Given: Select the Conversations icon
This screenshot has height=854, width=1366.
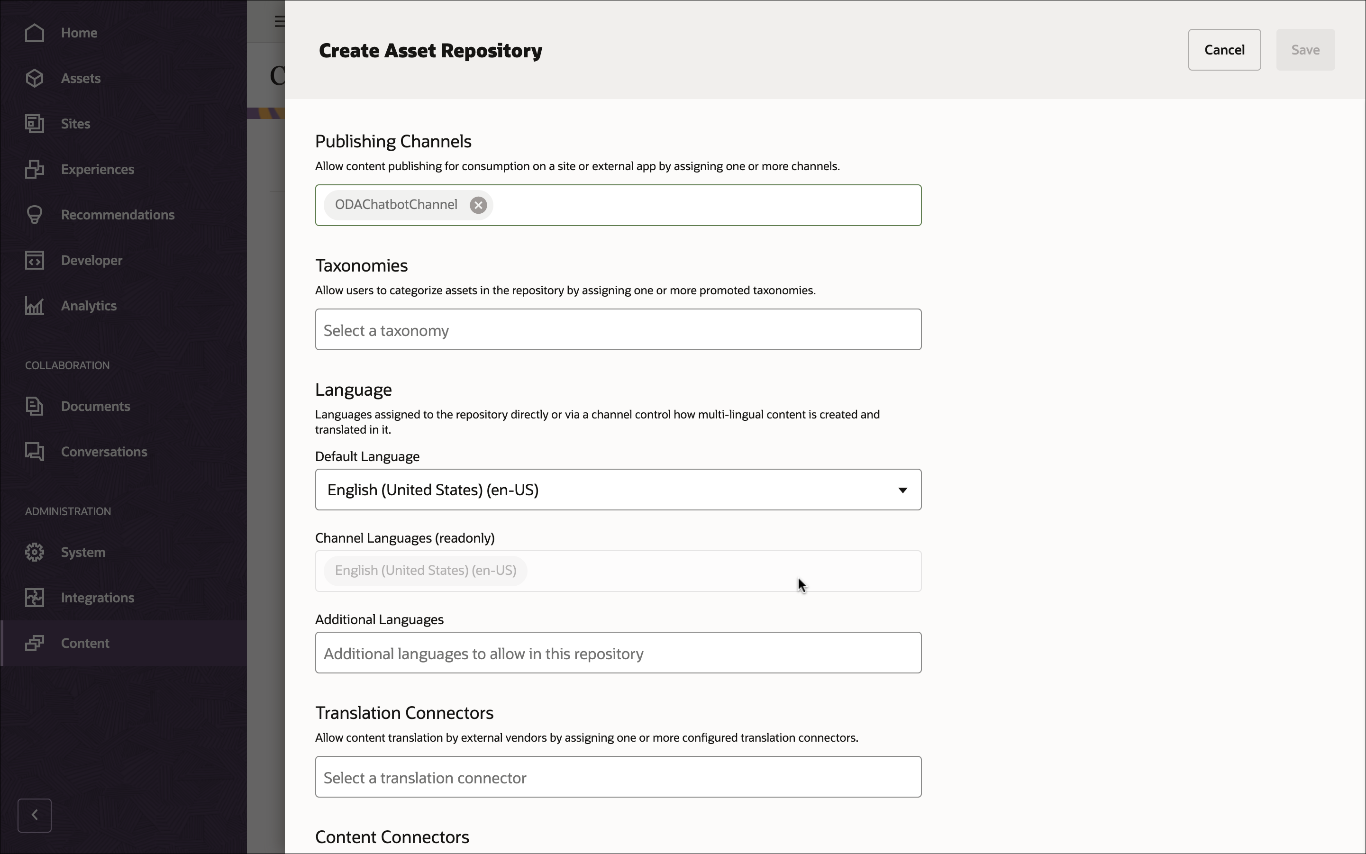Looking at the screenshot, I should click(35, 451).
